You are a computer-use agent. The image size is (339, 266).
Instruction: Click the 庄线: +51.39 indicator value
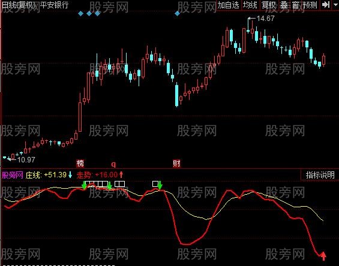[46, 175]
